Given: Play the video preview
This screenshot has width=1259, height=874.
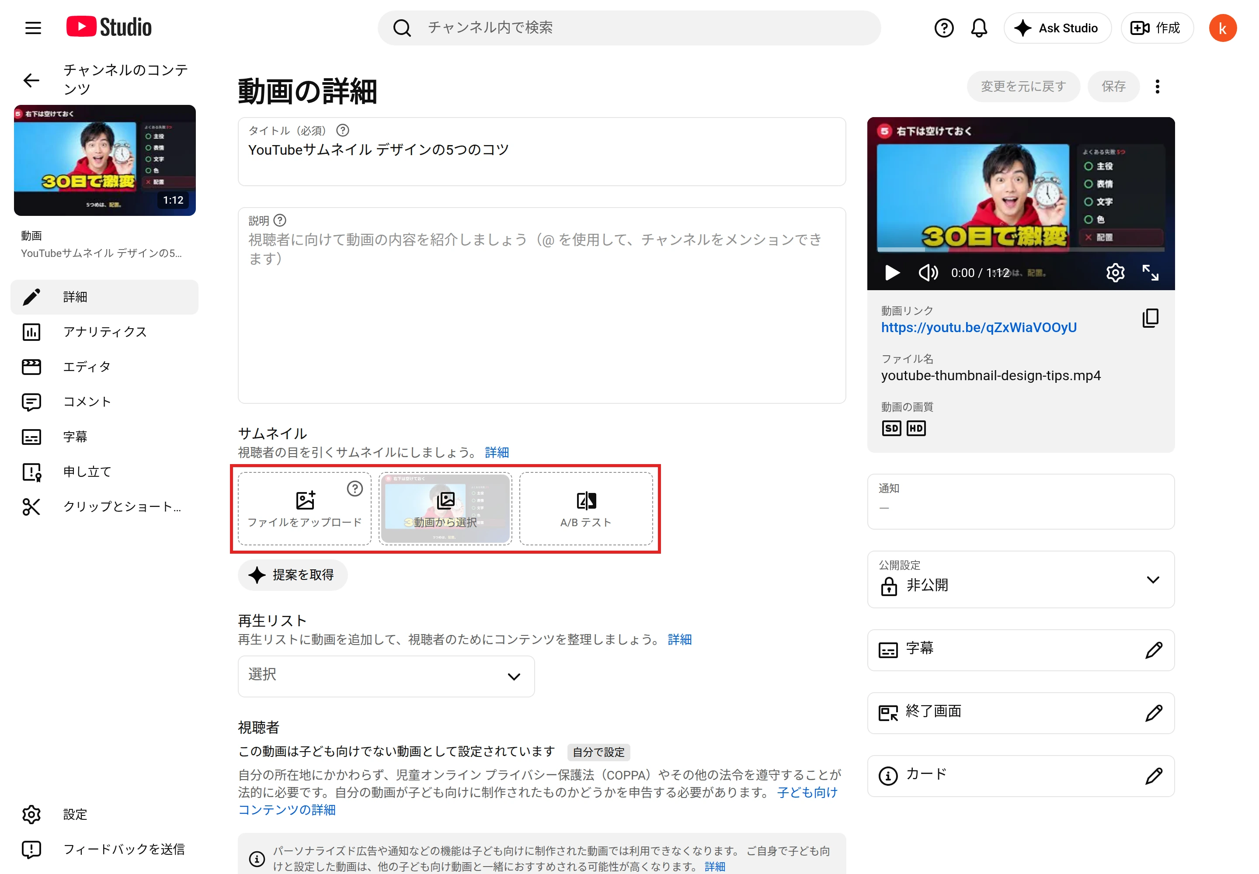Looking at the screenshot, I should coord(892,272).
